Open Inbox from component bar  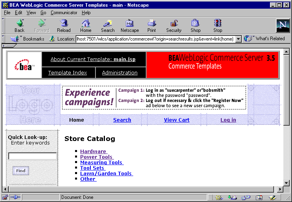(232, 197)
